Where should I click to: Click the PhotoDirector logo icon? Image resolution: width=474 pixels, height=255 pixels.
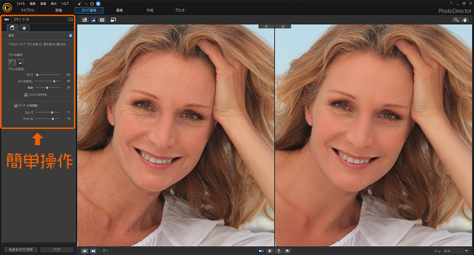(x=7, y=7)
